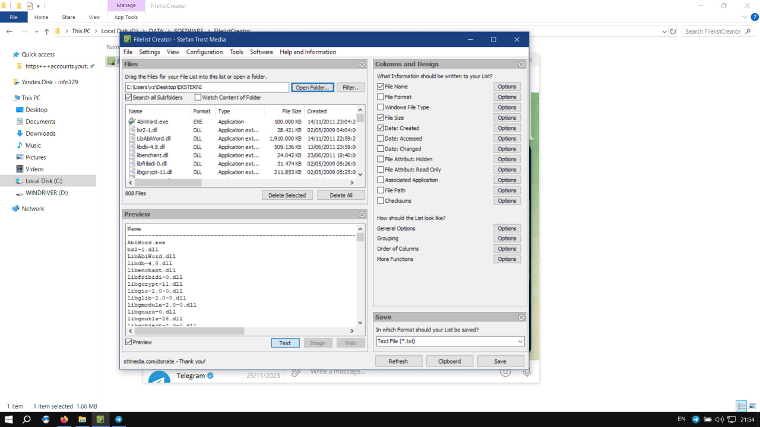Open Windows taskbar search
Viewport: 760px width, 427px height.
click(27, 419)
